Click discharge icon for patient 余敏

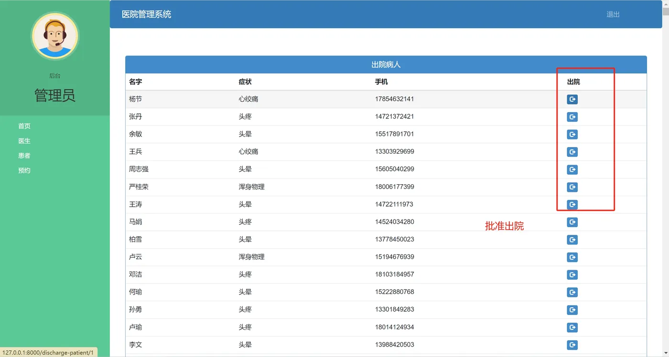pos(572,135)
